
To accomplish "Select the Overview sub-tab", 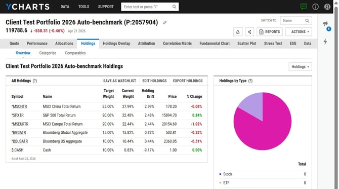I will pos(23,53).
